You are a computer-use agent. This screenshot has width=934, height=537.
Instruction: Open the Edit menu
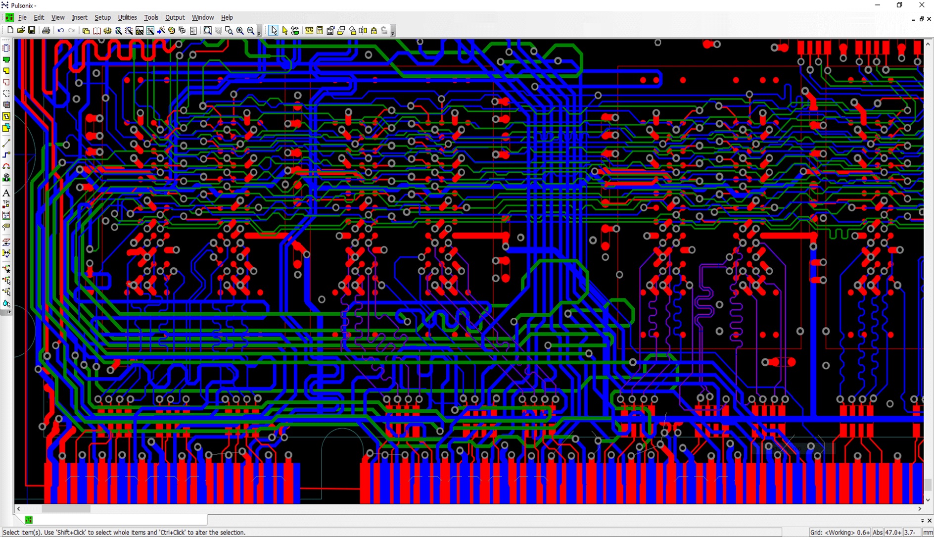39,17
